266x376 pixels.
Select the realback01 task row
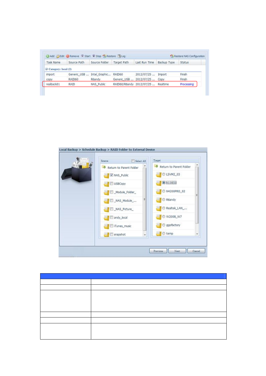click(x=123, y=84)
